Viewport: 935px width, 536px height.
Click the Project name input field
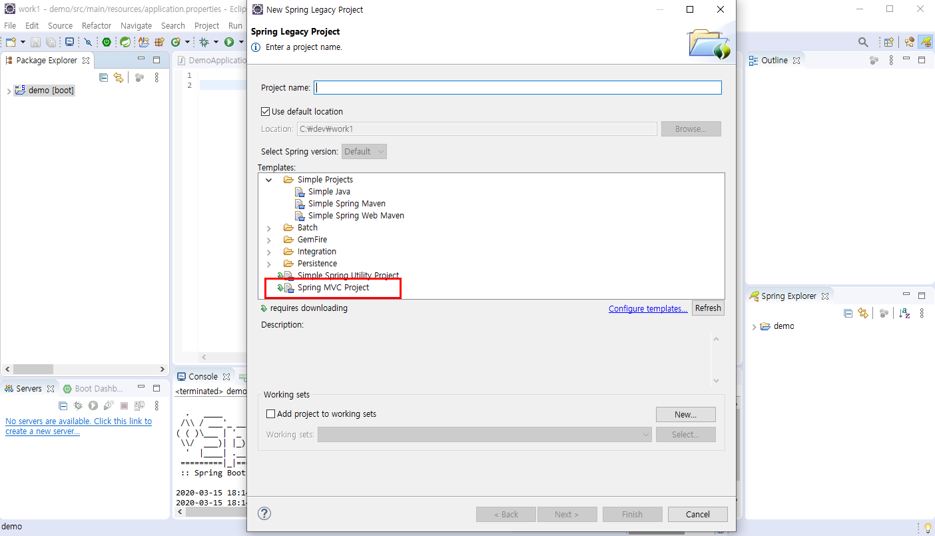[517, 87]
